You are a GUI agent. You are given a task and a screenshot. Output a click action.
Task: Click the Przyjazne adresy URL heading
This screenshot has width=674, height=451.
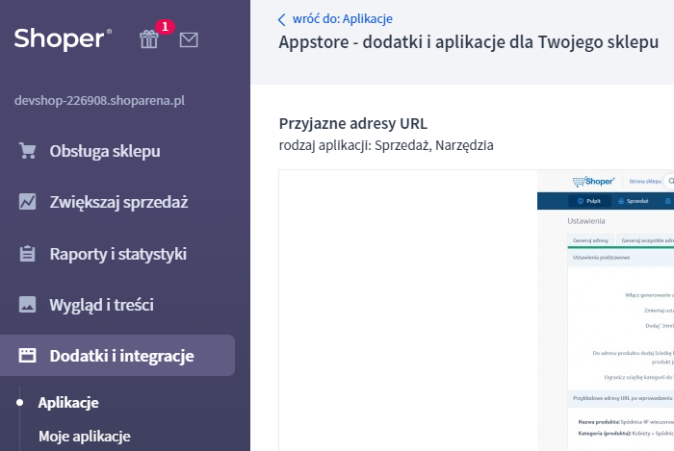tap(353, 124)
